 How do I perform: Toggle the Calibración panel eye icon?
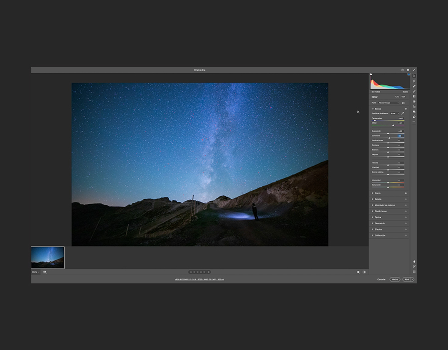pyautogui.click(x=406, y=235)
